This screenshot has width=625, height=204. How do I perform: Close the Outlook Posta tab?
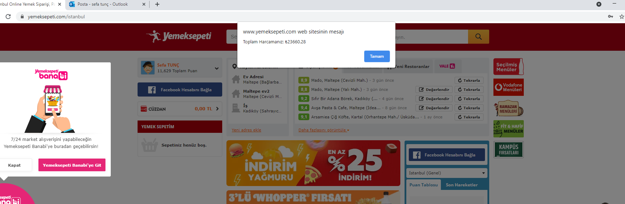tap(144, 4)
